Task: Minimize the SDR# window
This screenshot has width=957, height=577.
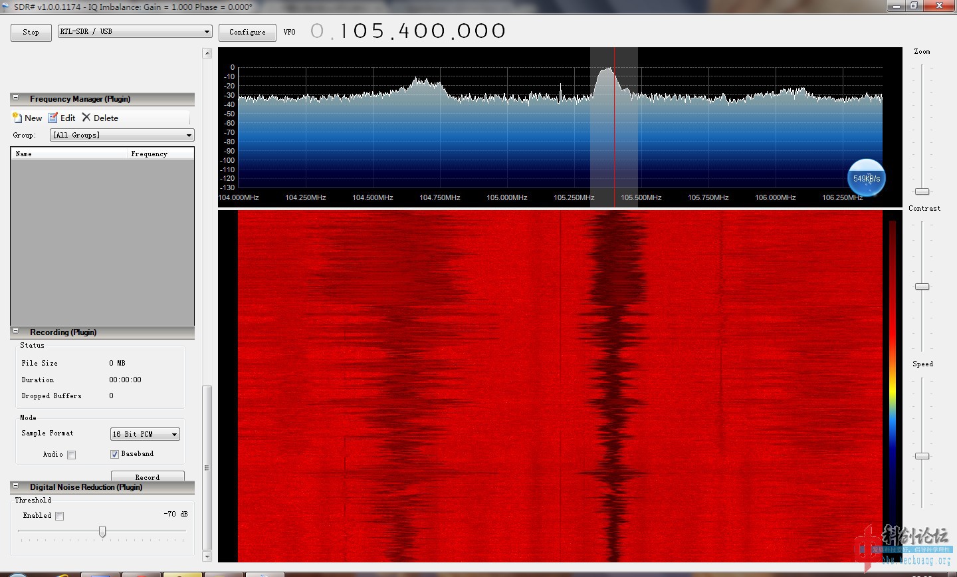Action: 896,5
